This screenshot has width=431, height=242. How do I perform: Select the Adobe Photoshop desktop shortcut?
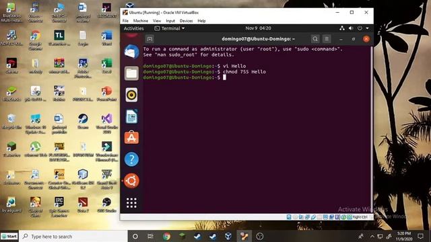[x=83, y=68]
